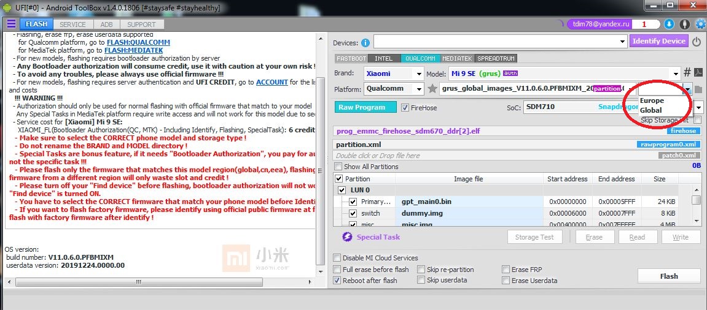Select Global from the region list
Viewport: 707px width, 310px height.
pyautogui.click(x=650, y=110)
